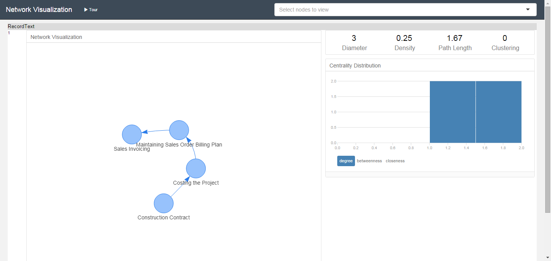Click the Clustering statistic value

(505, 38)
